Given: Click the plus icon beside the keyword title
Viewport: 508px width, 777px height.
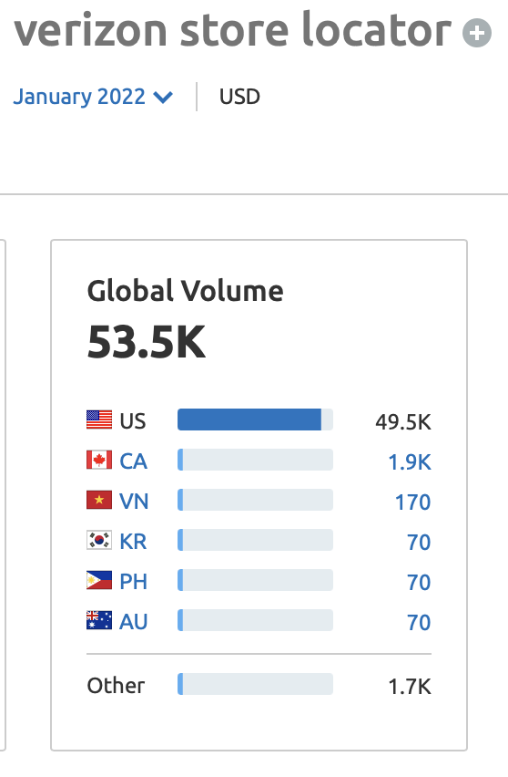Looking at the screenshot, I should 477,33.
